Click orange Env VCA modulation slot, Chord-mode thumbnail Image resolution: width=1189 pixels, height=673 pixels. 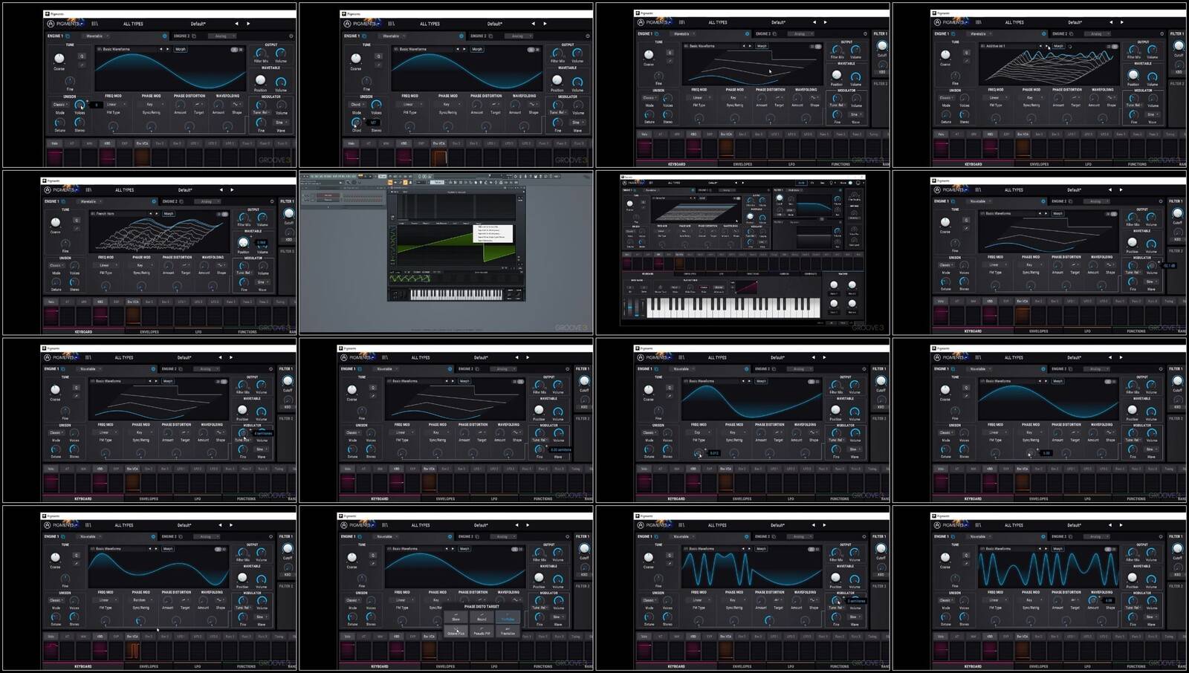pos(439,157)
